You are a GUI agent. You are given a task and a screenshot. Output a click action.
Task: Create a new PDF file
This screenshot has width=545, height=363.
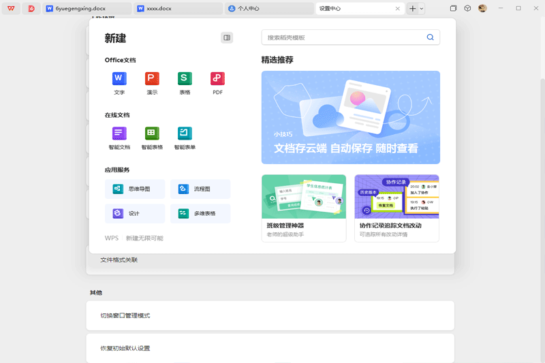tap(217, 79)
